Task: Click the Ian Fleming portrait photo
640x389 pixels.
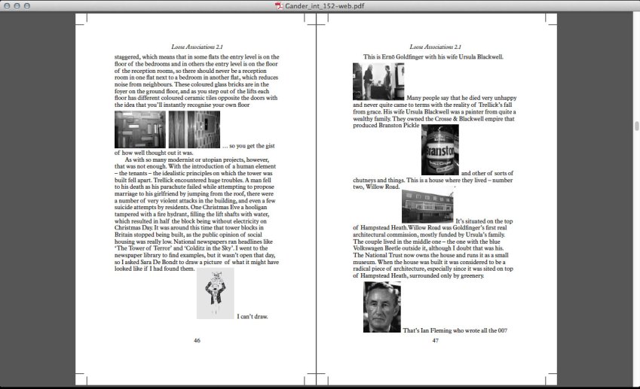Action: point(382,307)
